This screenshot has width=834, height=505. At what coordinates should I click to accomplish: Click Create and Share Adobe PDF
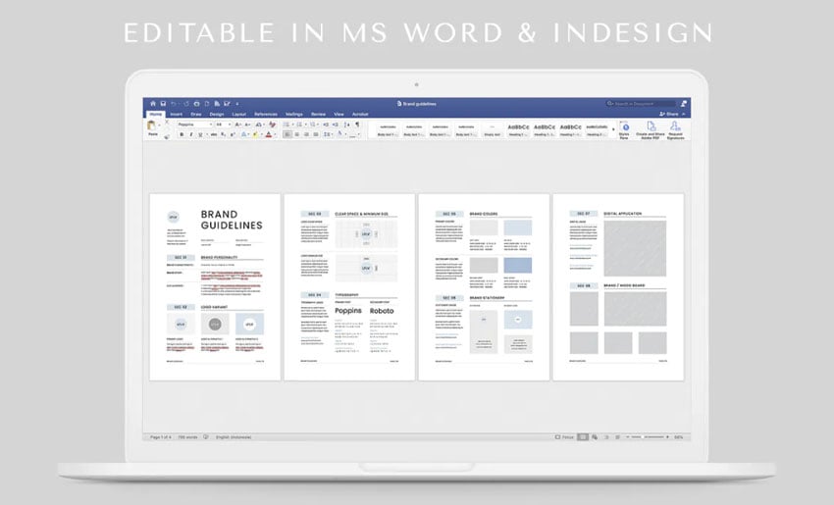point(650,129)
